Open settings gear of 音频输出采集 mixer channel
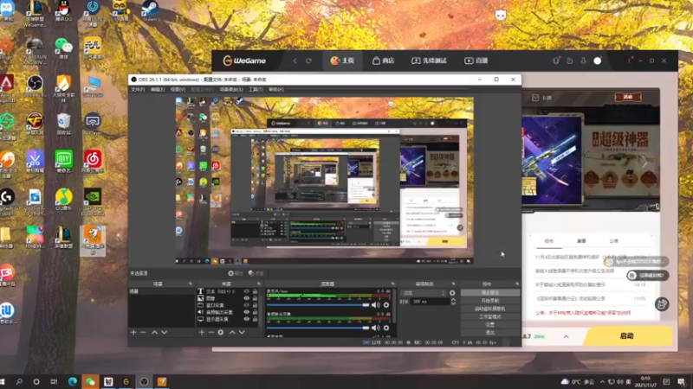This screenshot has width=693, height=389. click(x=386, y=328)
